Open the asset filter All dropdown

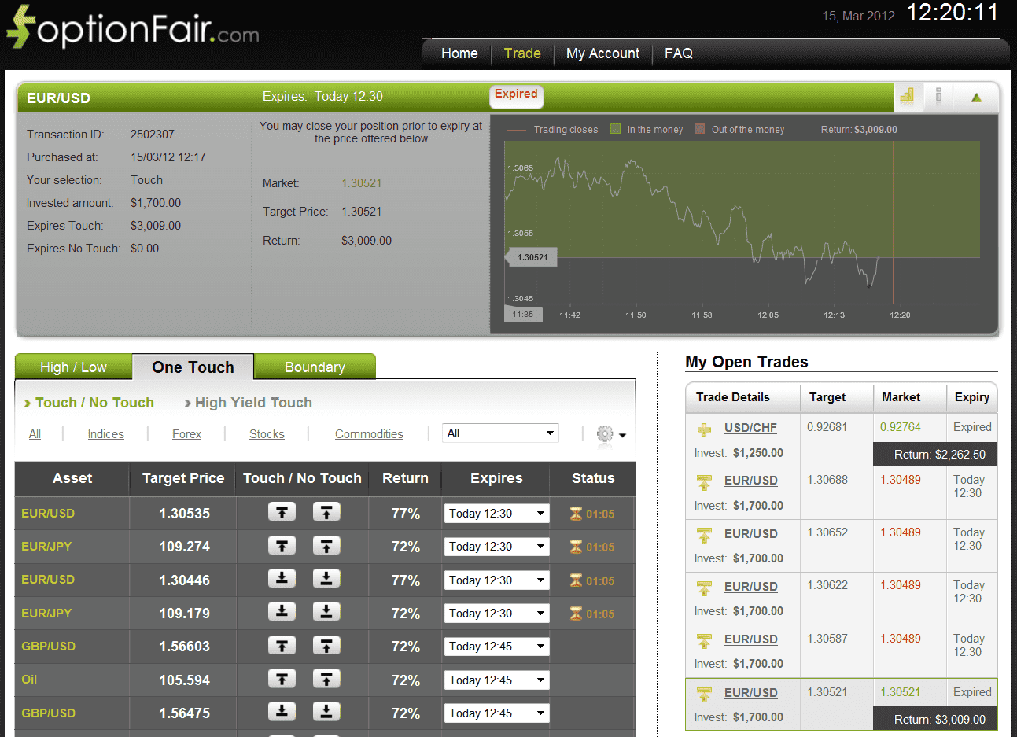499,433
